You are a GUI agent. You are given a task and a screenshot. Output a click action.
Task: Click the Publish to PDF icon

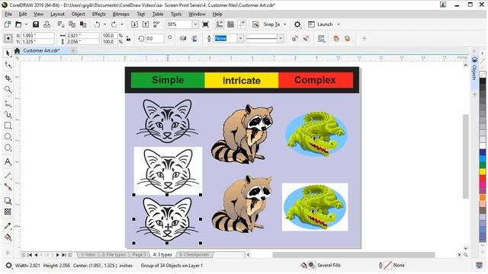pyautogui.click(x=156, y=24)
